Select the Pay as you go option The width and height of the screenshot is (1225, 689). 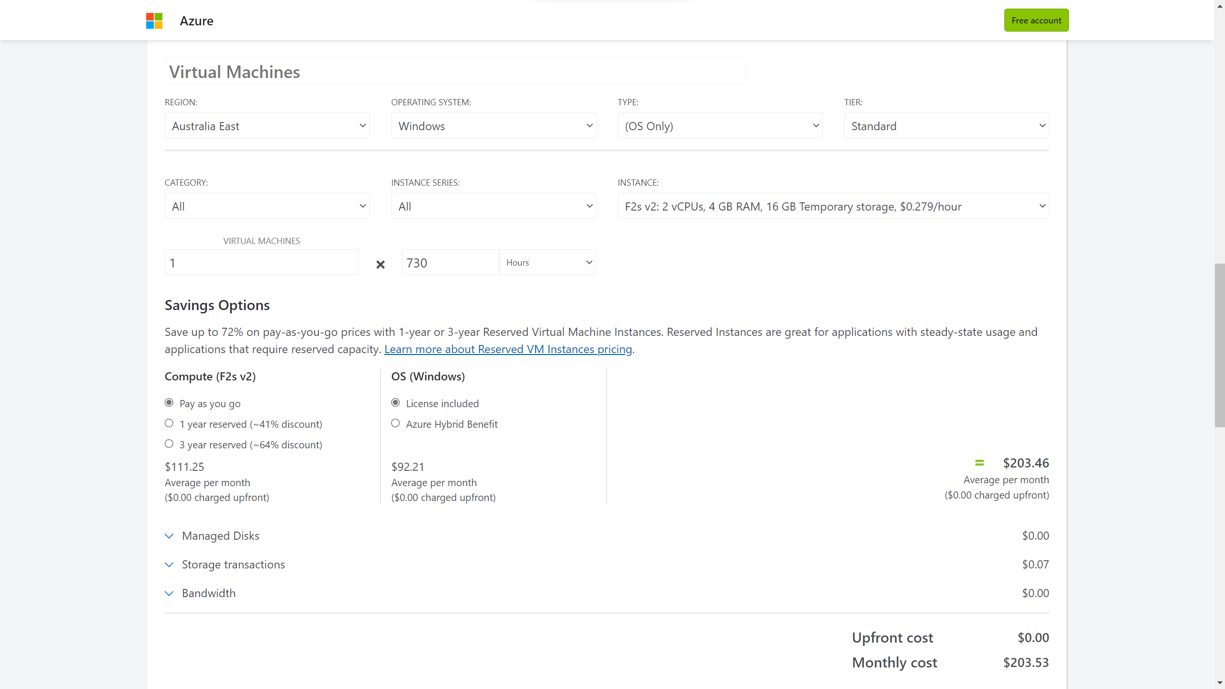click(x=169, y=403)
